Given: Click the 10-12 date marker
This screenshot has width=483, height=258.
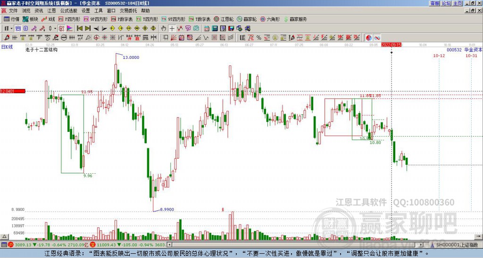Looking at the screenshot, I should (439, 56).
